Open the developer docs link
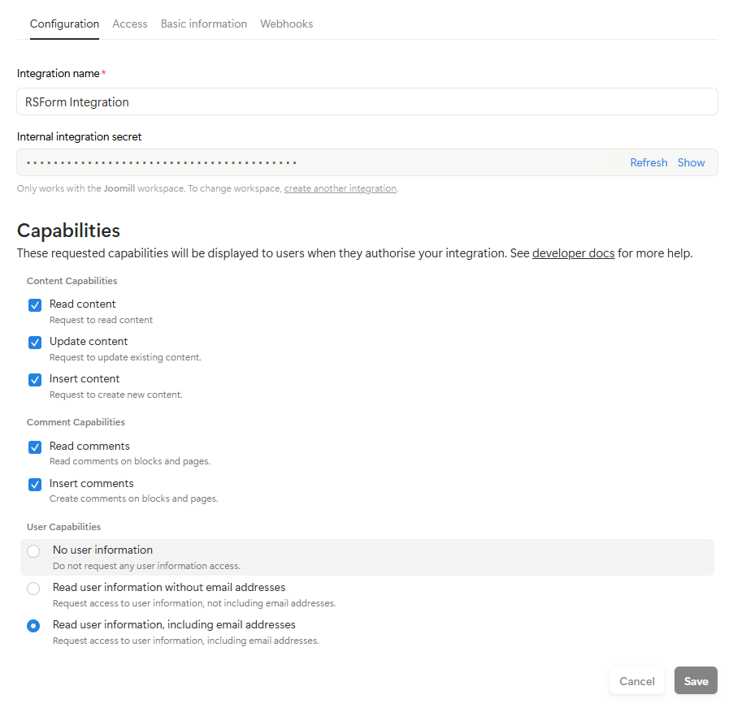746x712 pixels. 573,252
